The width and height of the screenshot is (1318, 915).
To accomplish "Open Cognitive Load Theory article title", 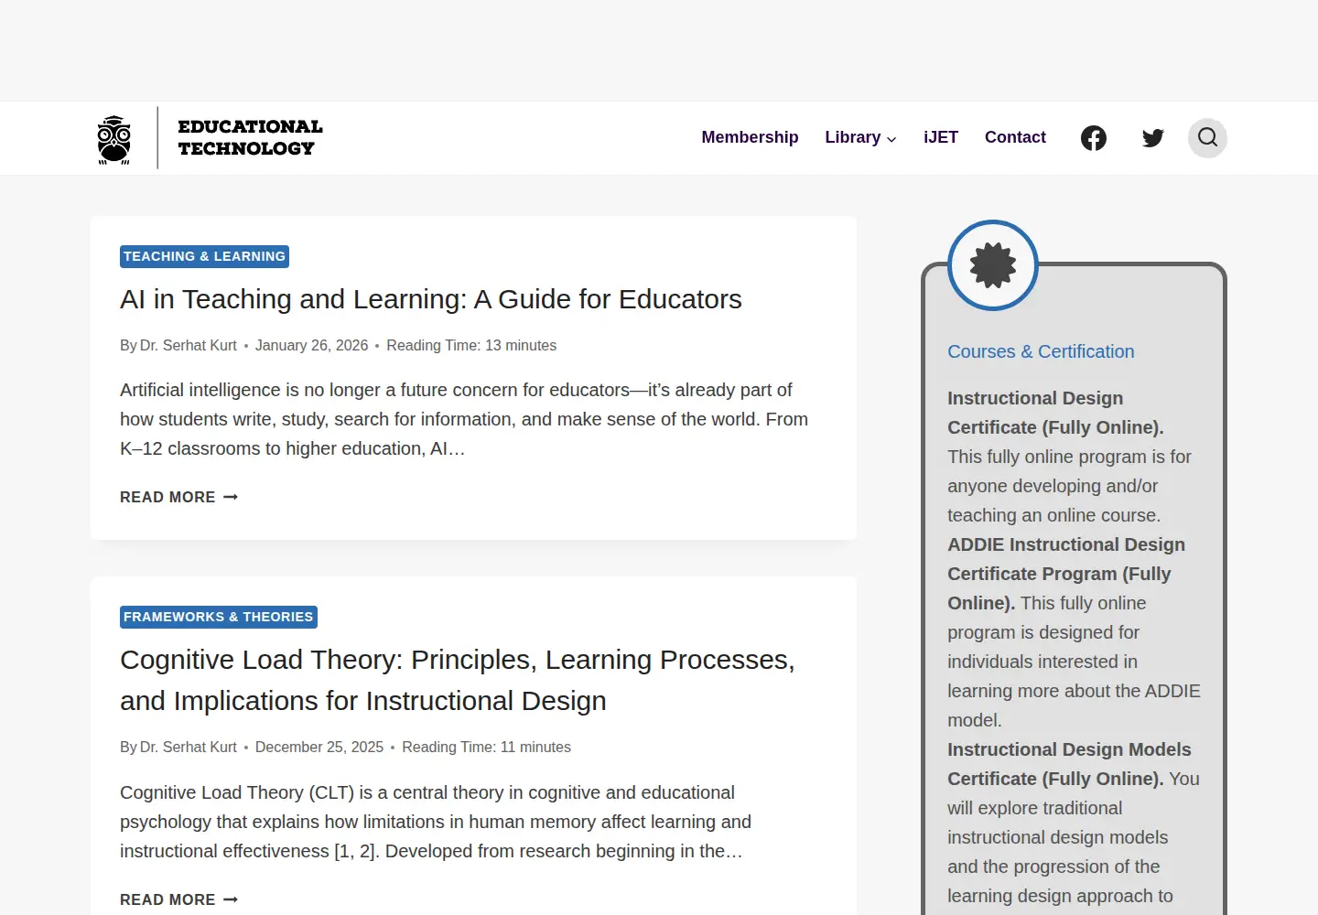I will click(x=458, y=680).
